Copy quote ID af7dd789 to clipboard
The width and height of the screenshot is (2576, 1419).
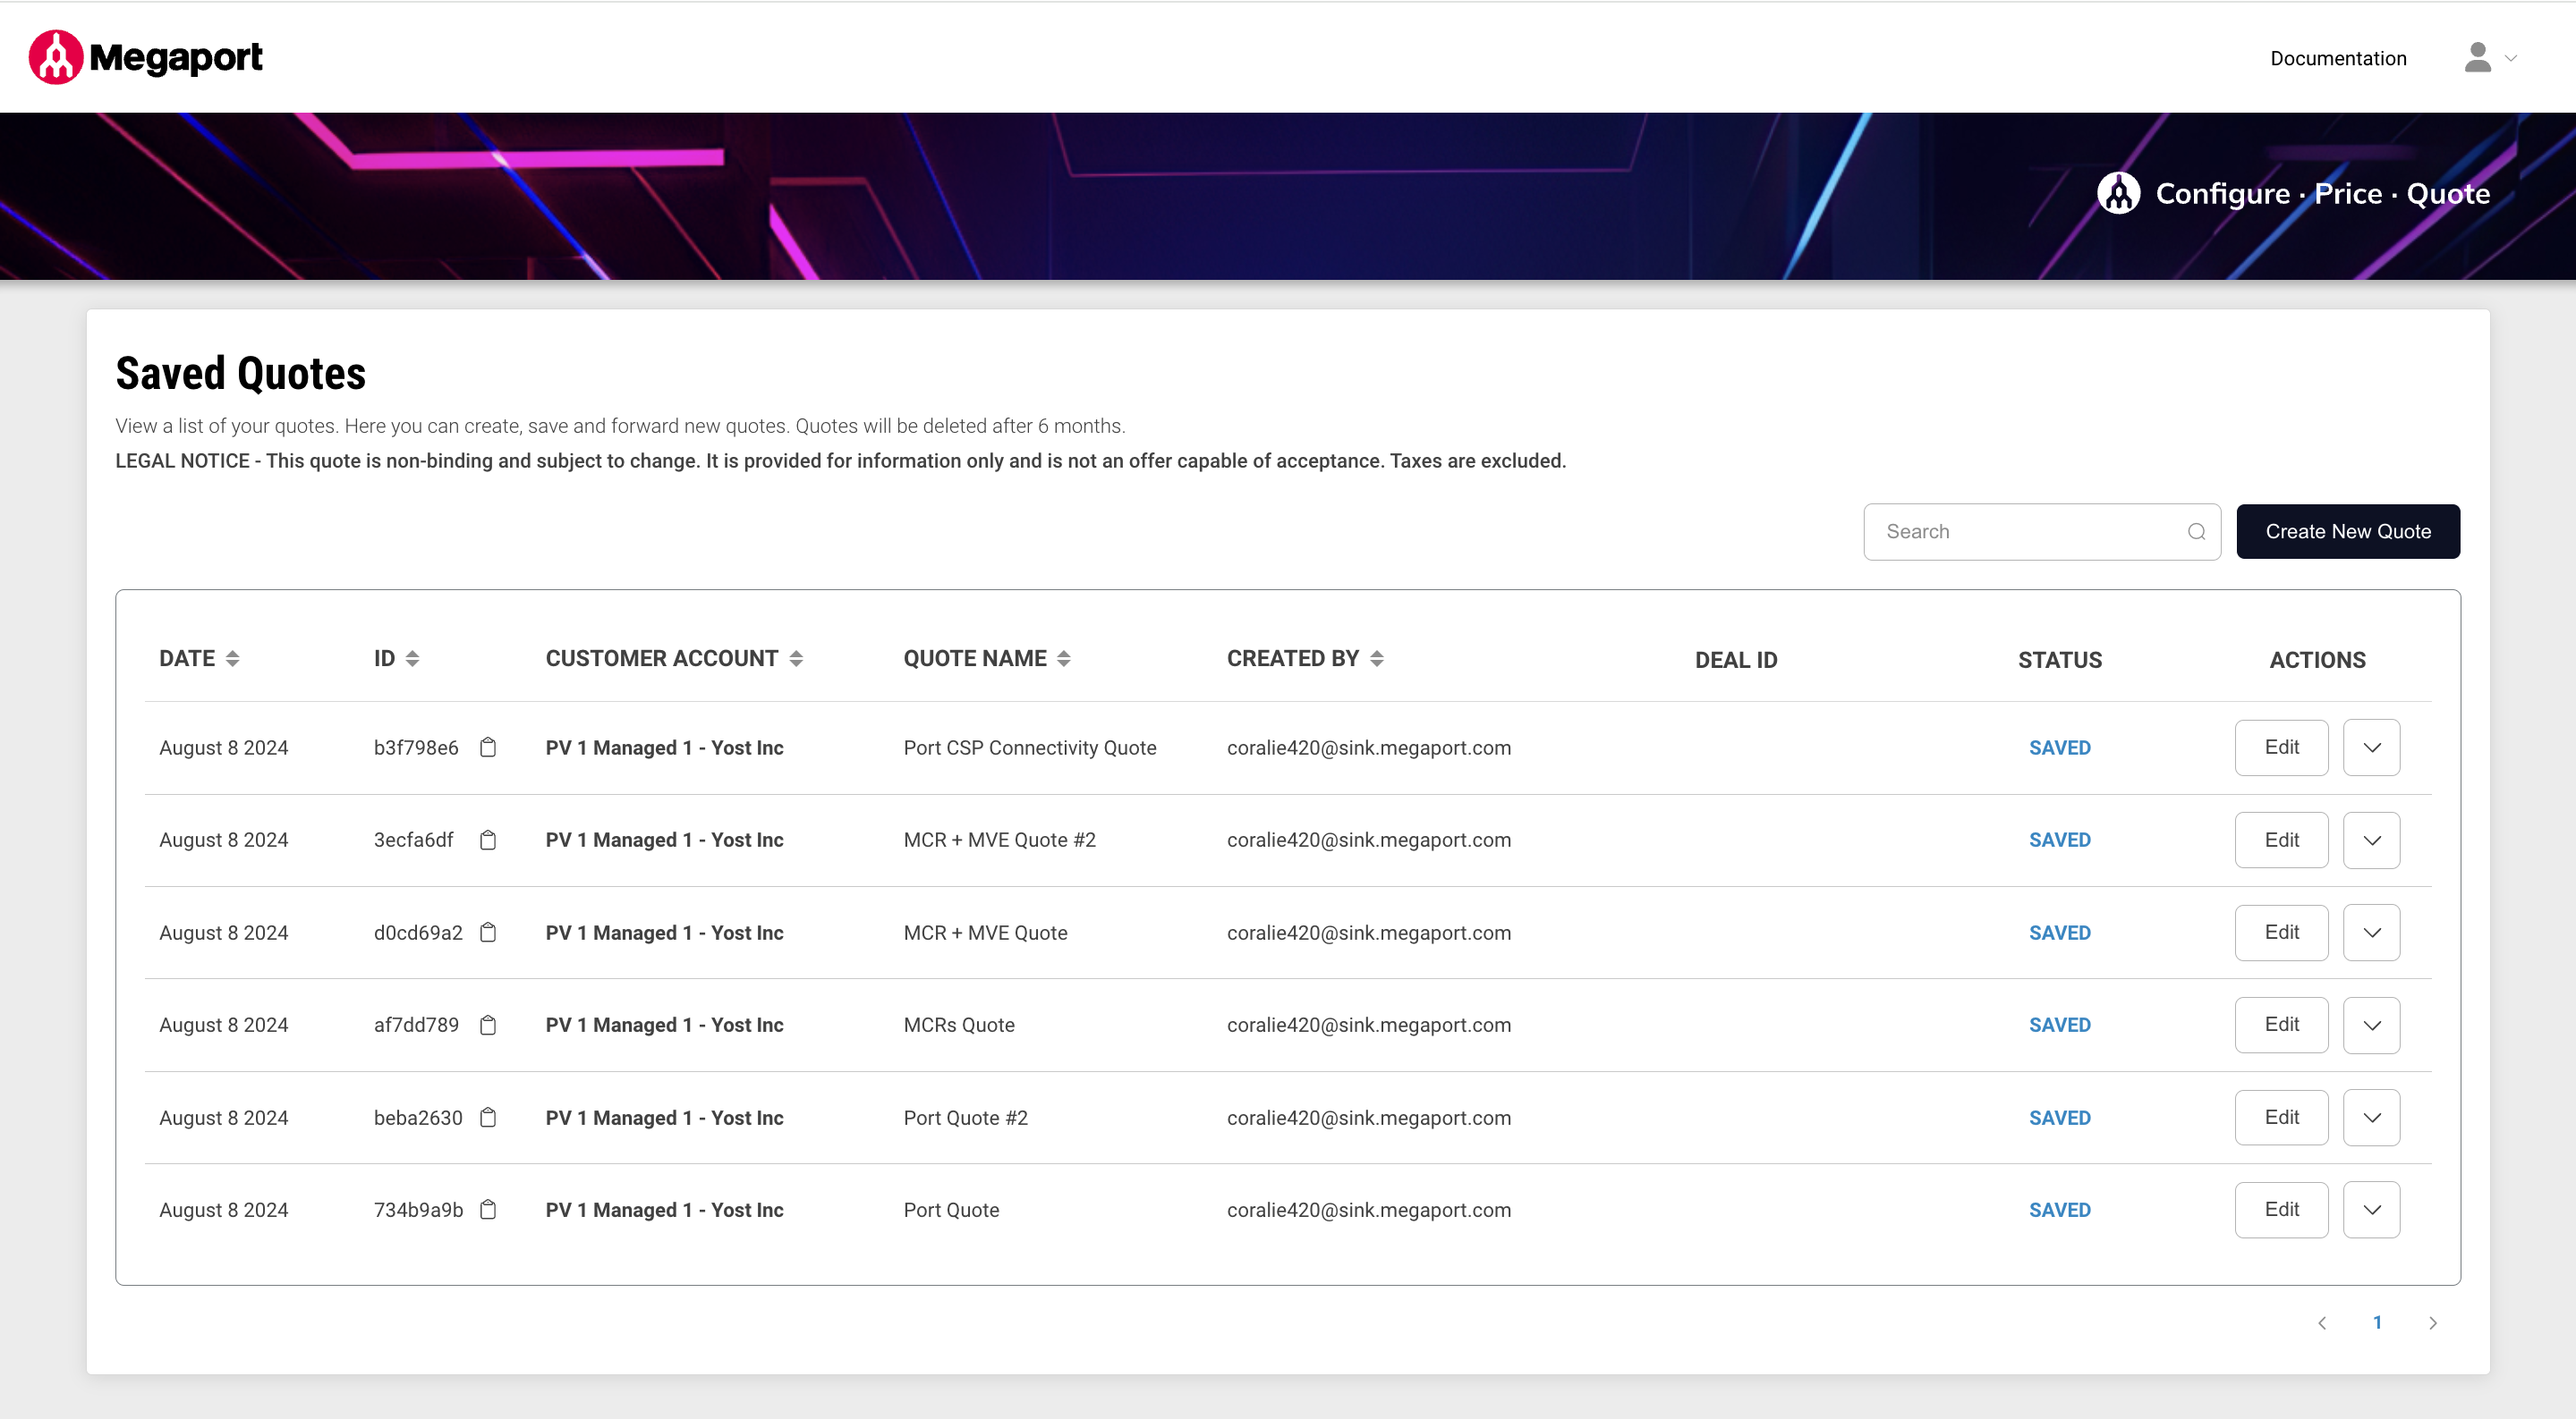coord(488,1026)
